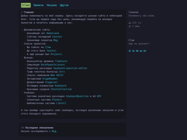Click the 'Понемногу обо всём.' subtitle
This screenshot has height=140, width=187.
(142, 16)
